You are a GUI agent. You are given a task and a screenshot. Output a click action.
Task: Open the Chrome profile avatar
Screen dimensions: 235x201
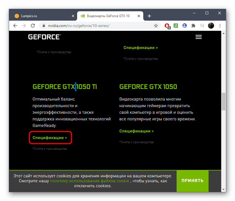tap(211, 26)
